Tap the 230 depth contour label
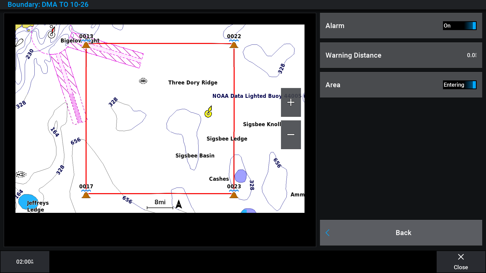Viewport: 486px width, 273px height. tap(30, 54)
